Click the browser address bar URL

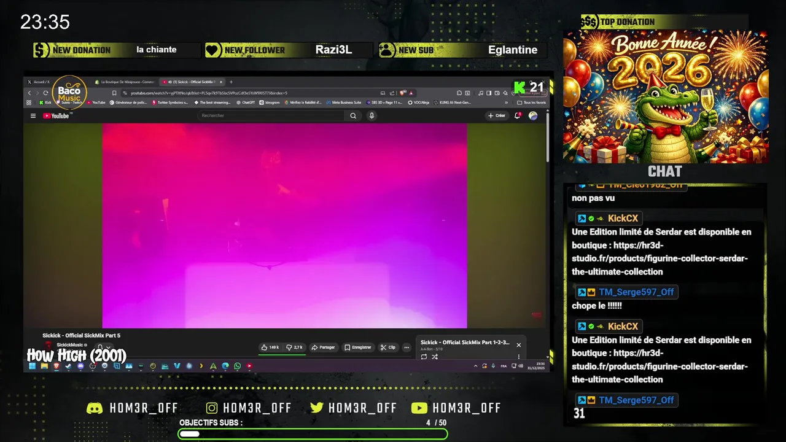point(209,93)
